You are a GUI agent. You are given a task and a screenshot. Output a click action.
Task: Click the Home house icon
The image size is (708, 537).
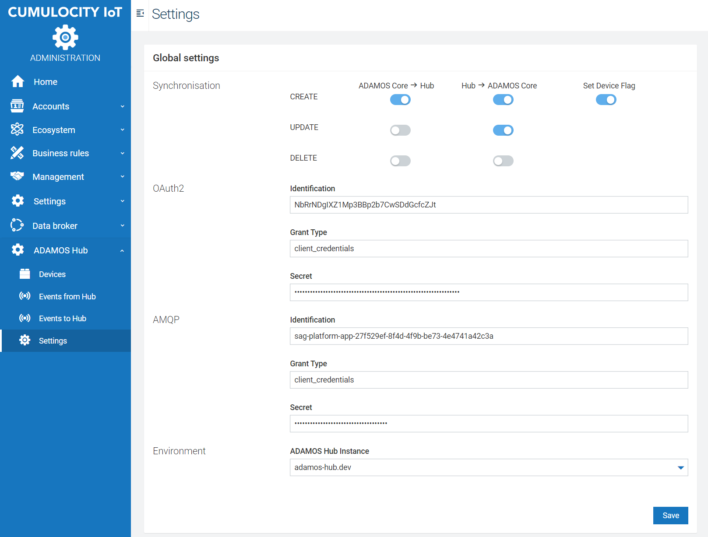coord(18,81)
